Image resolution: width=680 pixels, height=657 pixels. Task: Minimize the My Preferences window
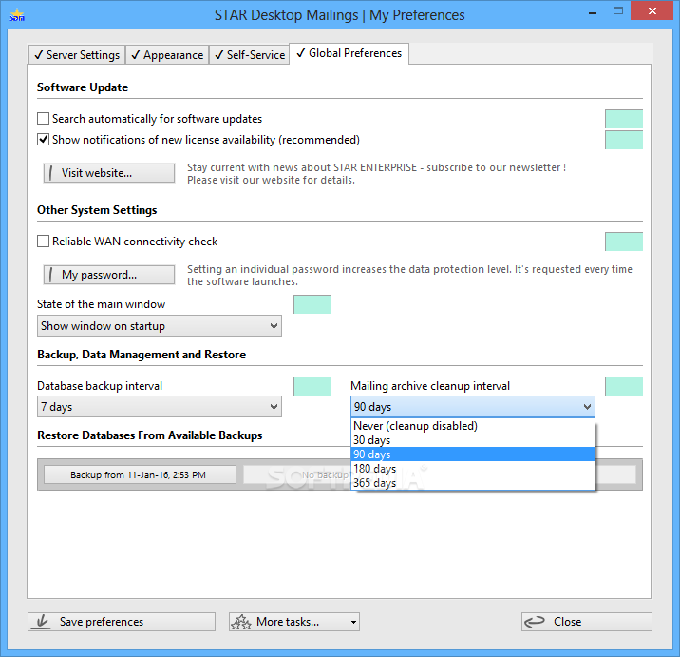(593, 12)
